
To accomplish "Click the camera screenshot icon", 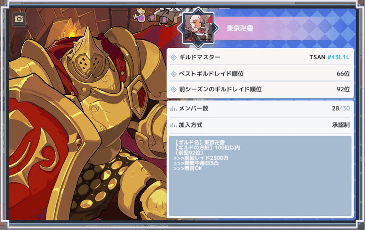I will click(19, 19).
